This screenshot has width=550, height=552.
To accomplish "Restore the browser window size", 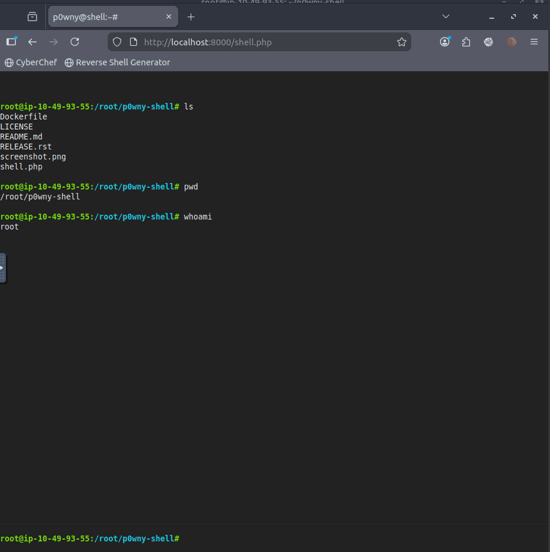I will click(514, 17).
